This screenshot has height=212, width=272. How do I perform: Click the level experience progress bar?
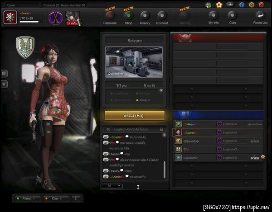click(x=31, y=22)
